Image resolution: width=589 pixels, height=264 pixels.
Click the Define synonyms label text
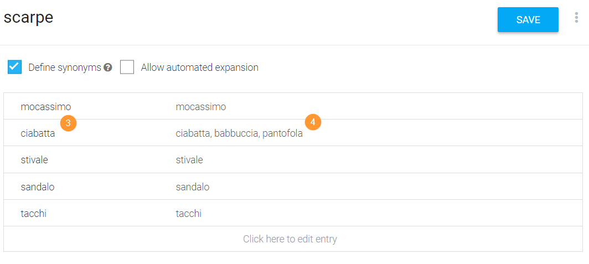[x=65, y=68]
